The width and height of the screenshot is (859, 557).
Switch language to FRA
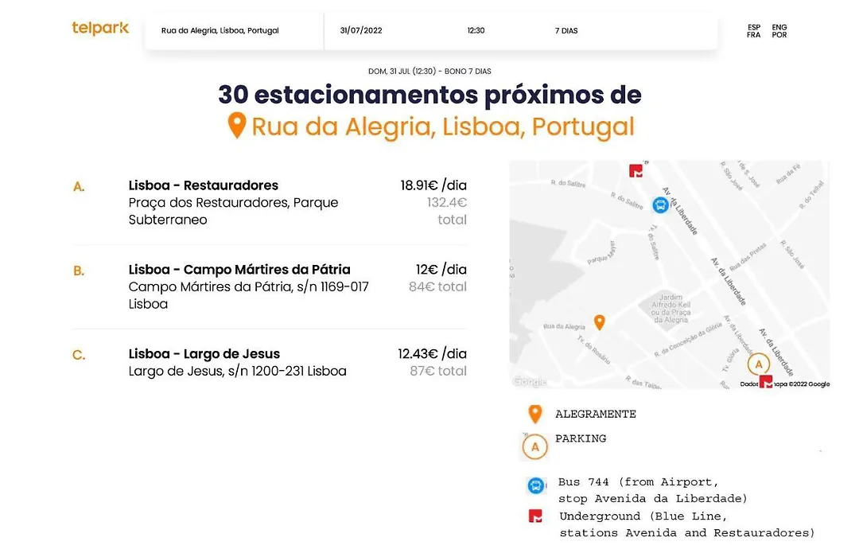coord(754,34)
